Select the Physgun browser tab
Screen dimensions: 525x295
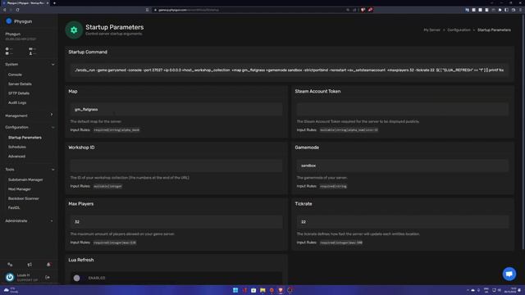tap(25, 3)
